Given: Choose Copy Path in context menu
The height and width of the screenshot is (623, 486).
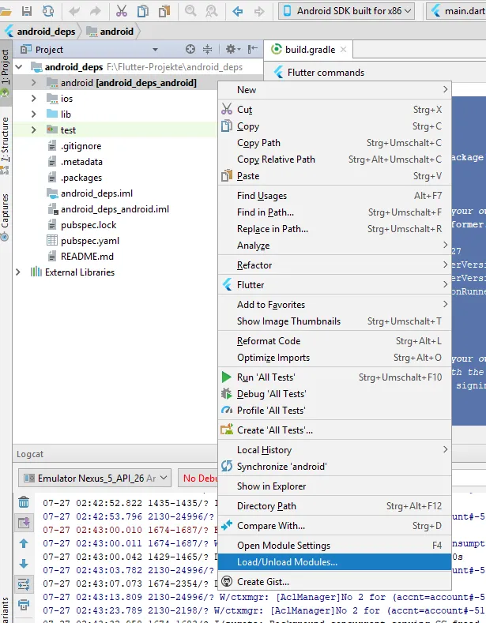Looking at the screenshot, I should [x=334, y=143].
